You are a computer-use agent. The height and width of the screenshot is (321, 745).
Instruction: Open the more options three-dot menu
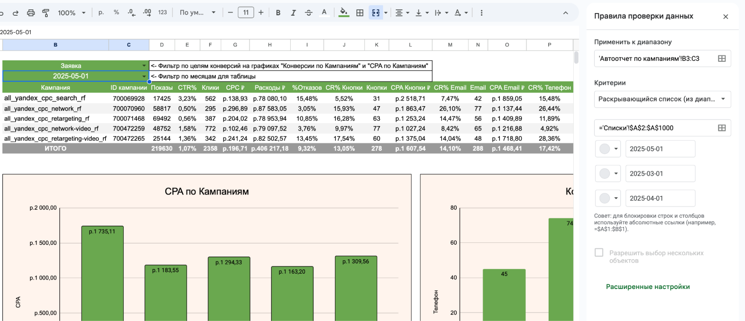tap(482, 13)
